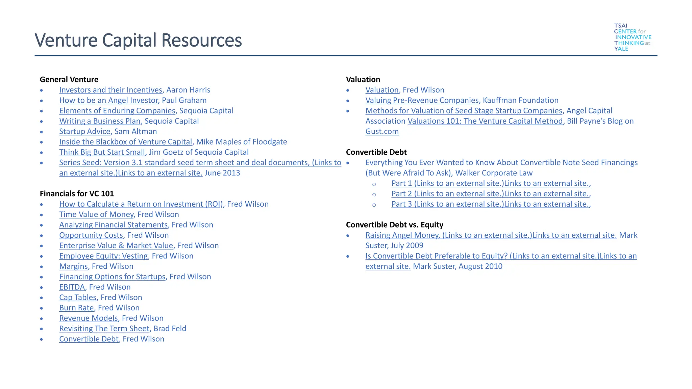692x389 pixels.
Task: Click Think Big But Start Small link
Action: (102, 152)
